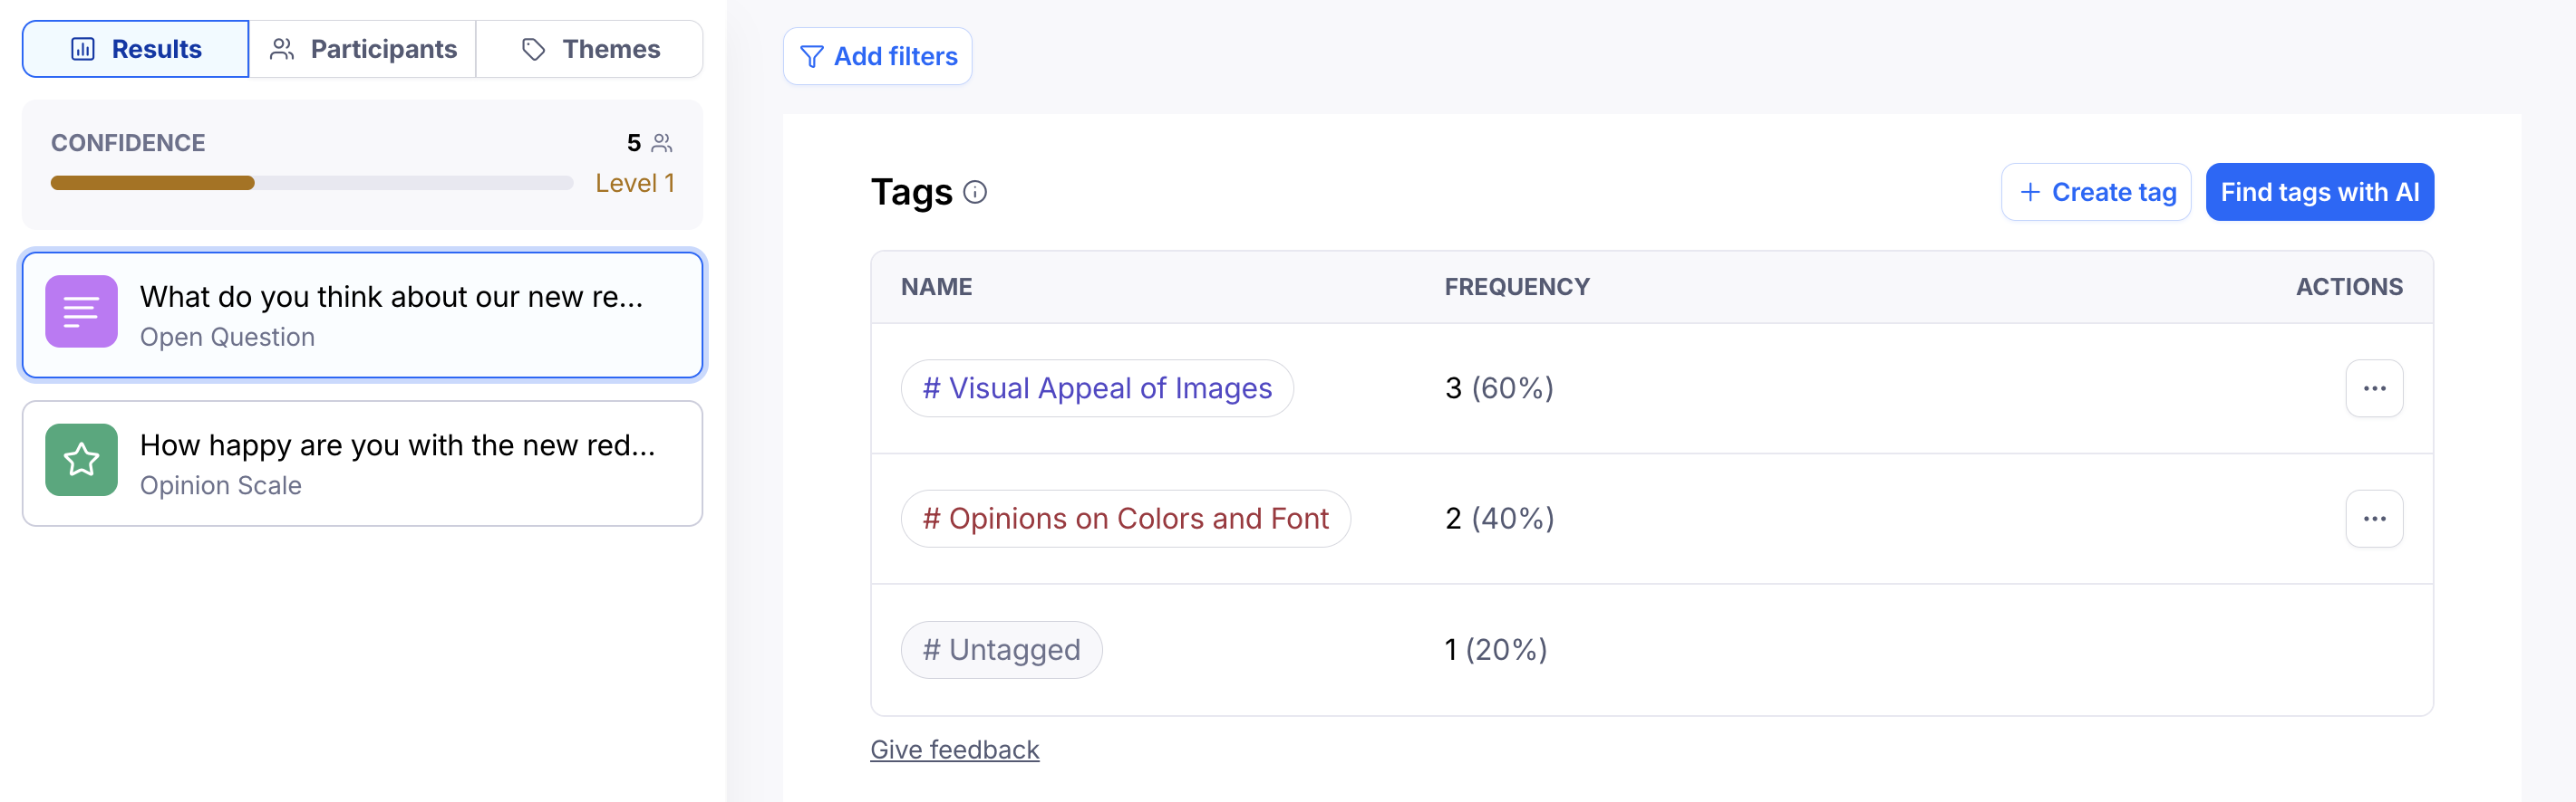The image size is (2576, 802).
Task: Switch to the Participants tab
Action: click(x=362, y=49)
